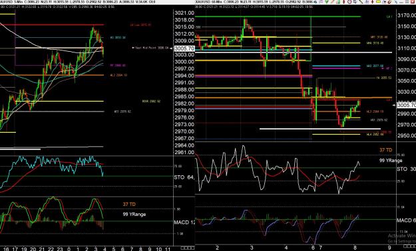This screenshot has width=416, height=251.
Task: Click the green checkmark toolbar icon
Action: 327,1
